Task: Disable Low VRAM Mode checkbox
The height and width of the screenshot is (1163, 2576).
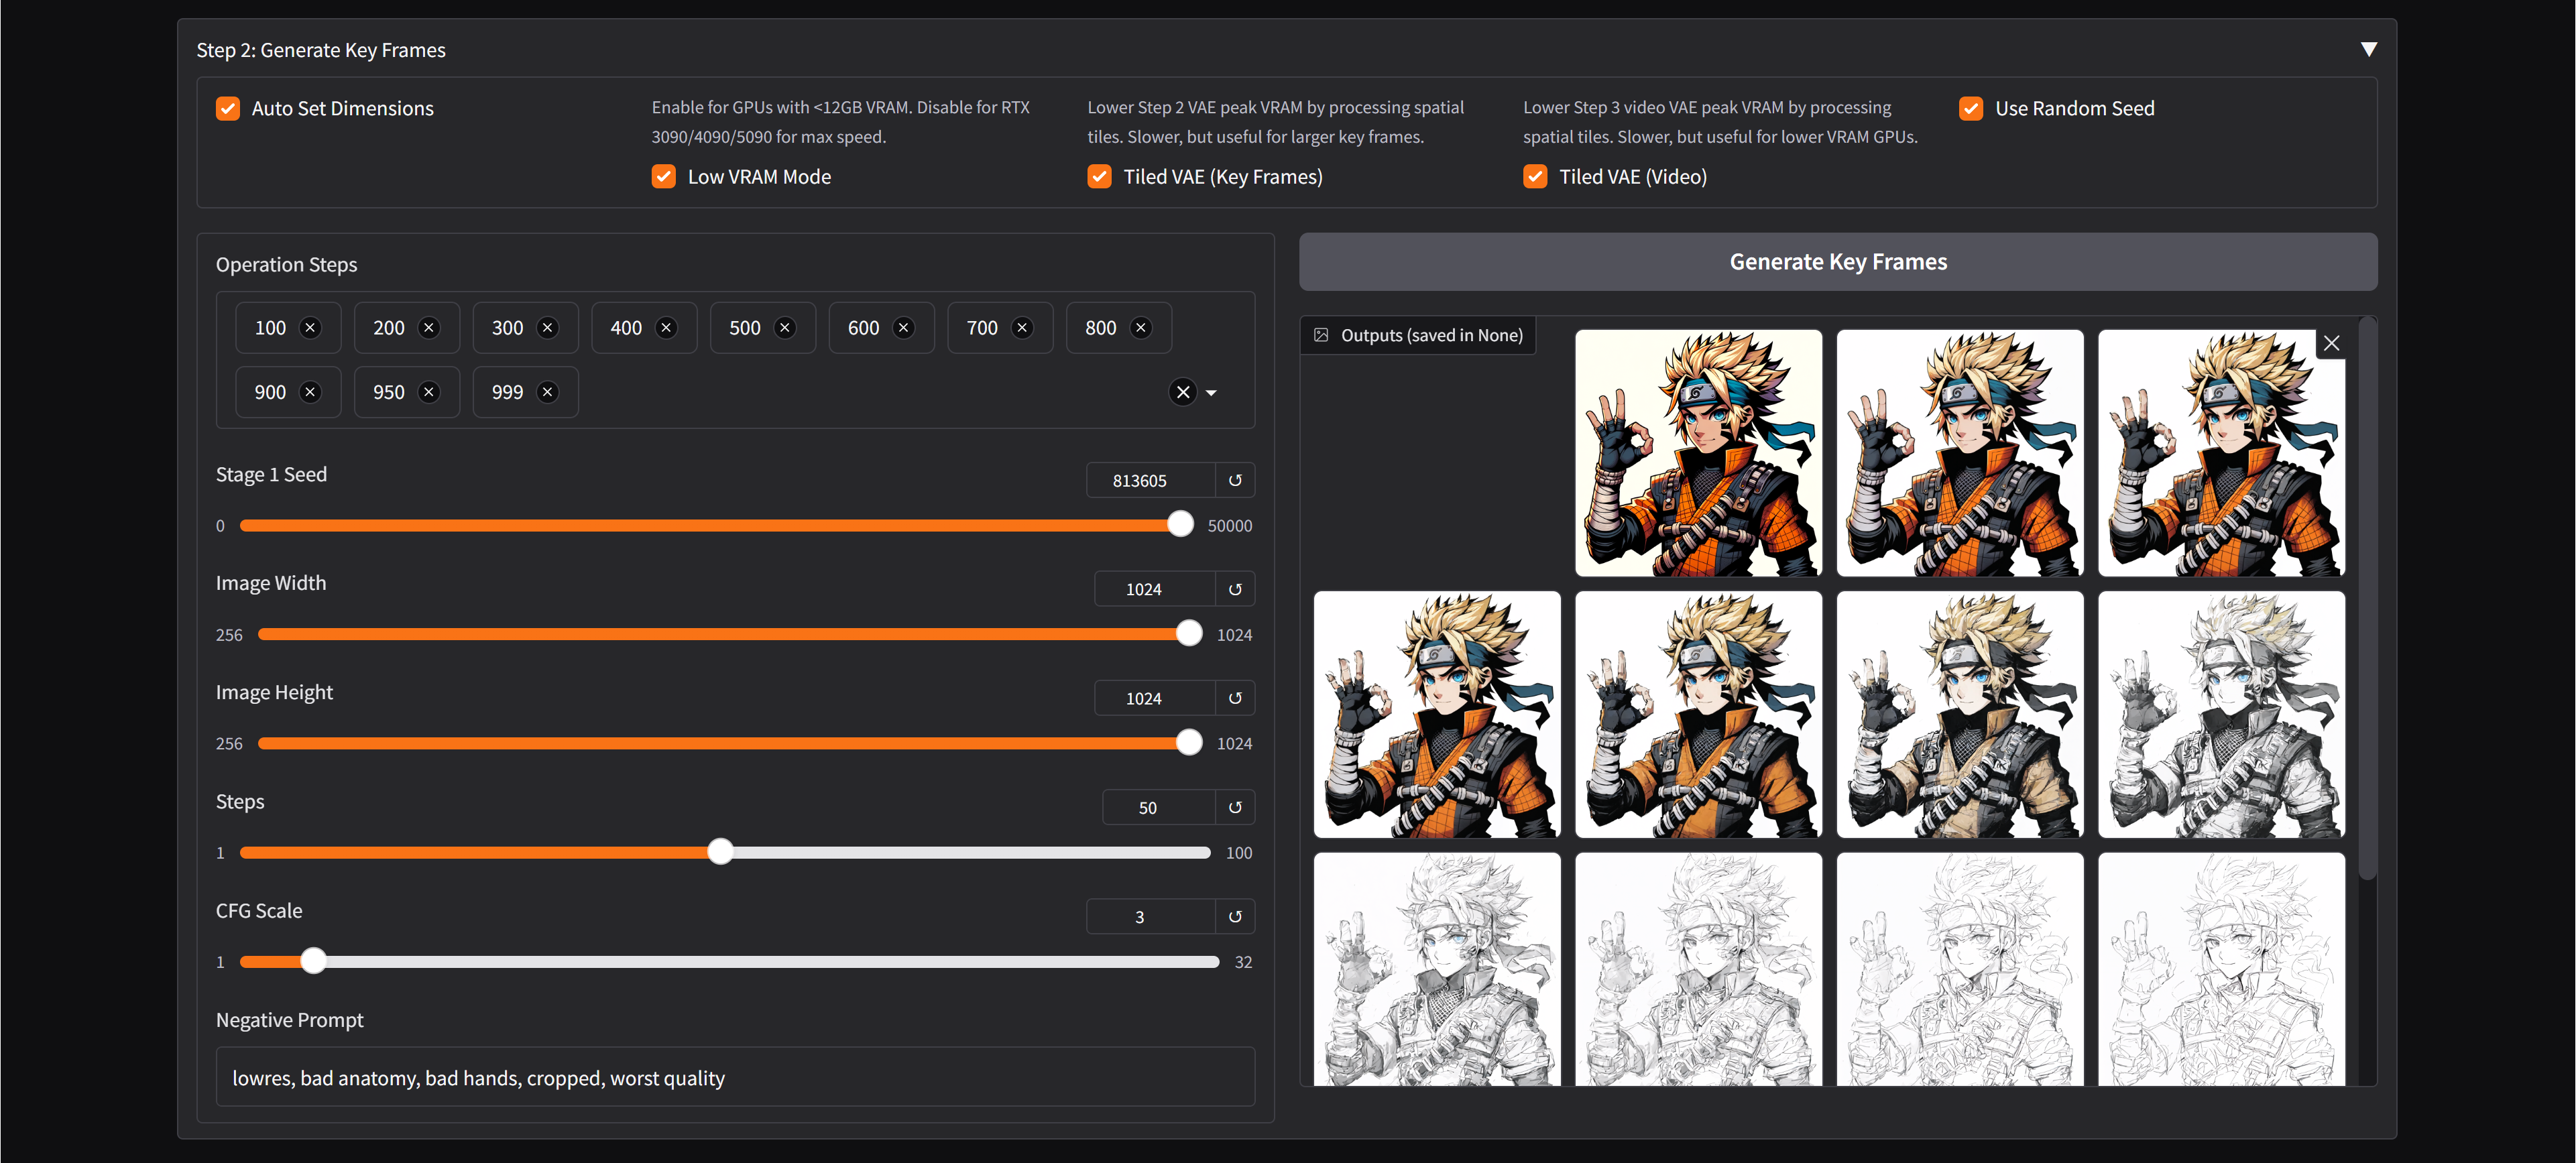Action: coord(664,177)
